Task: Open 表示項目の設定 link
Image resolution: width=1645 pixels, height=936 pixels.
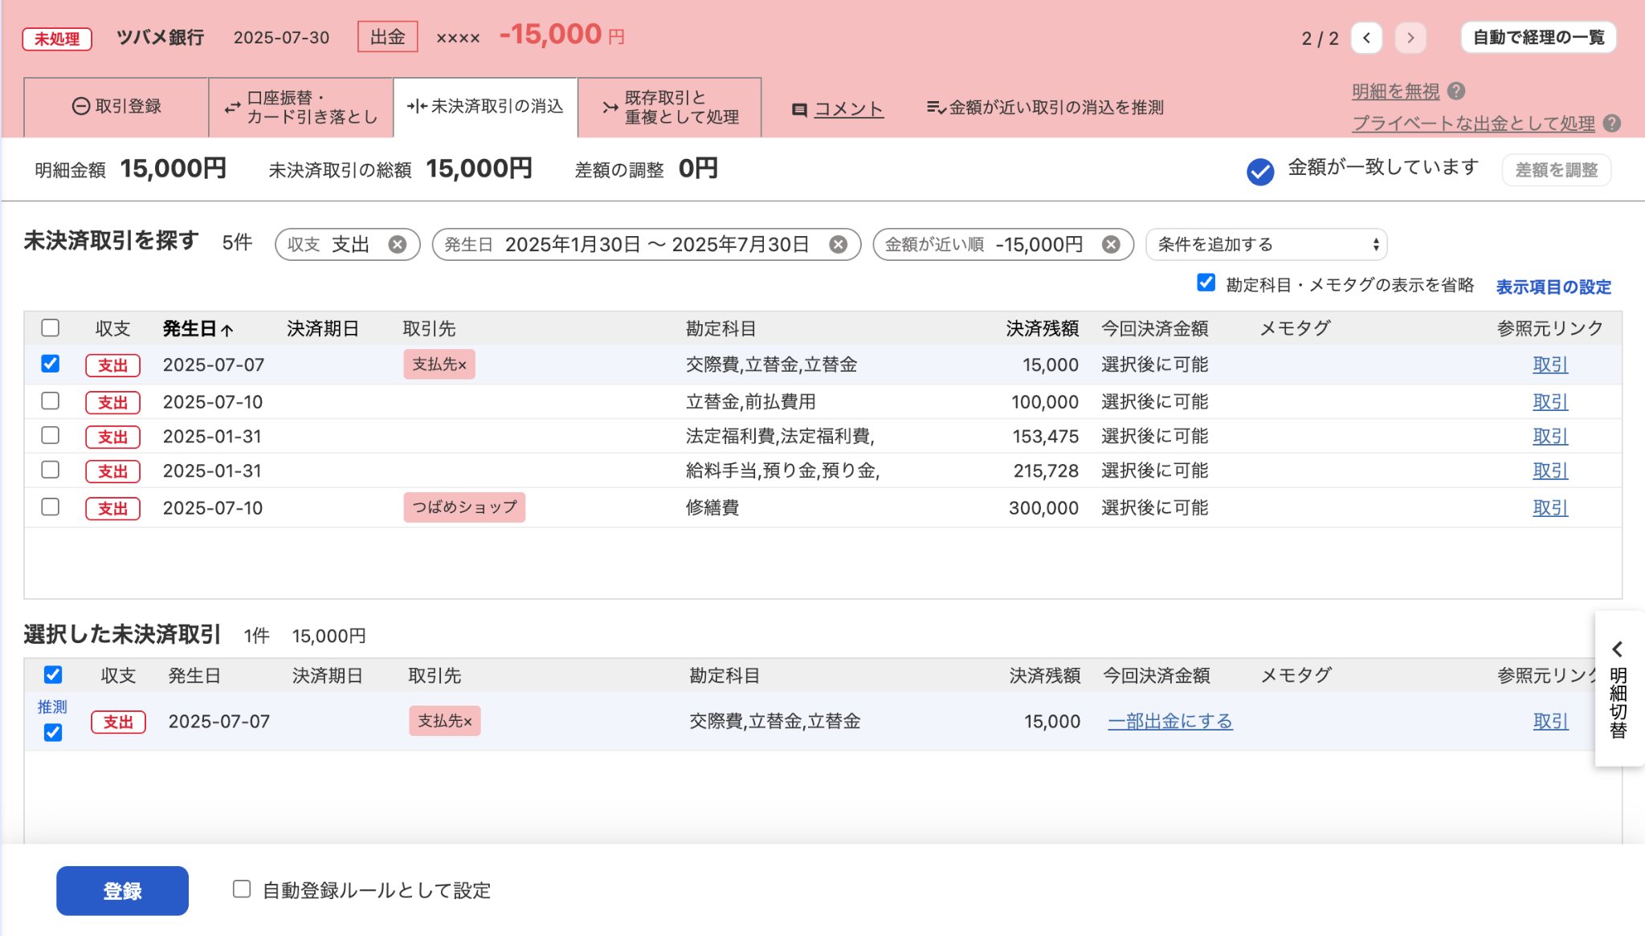Action: click(1553, 287)
